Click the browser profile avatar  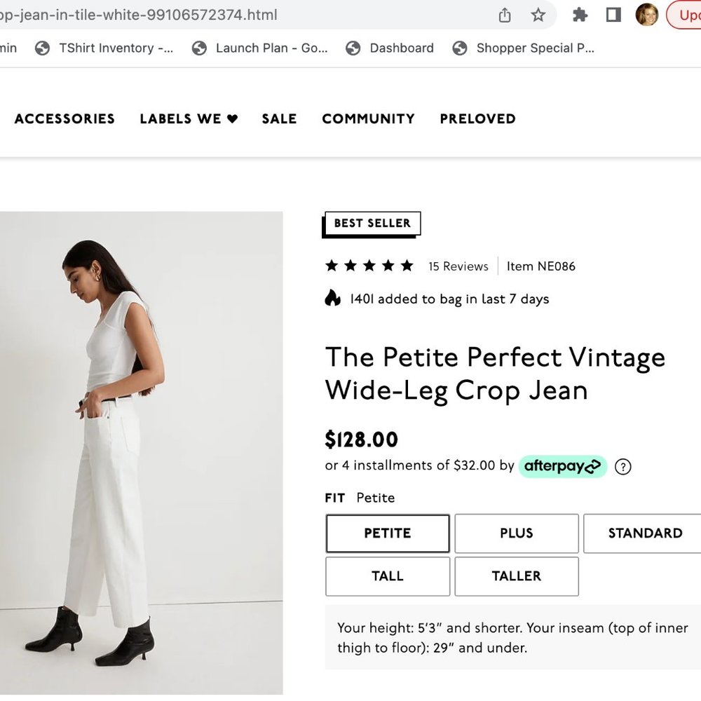point(647,14)
